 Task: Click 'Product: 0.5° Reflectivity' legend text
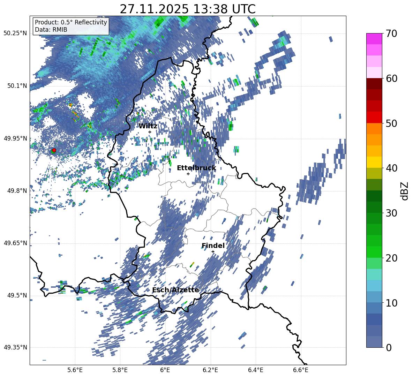point(71,22)
